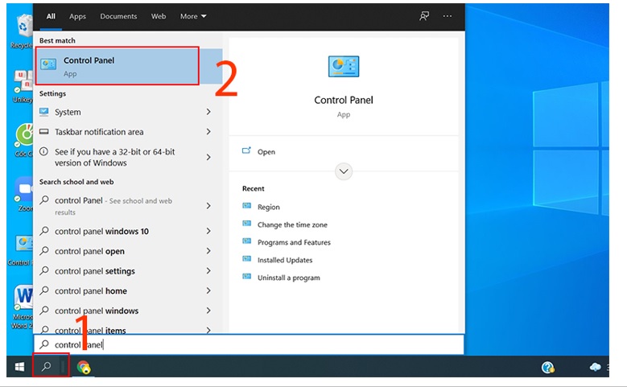Select the Web tab
This screenshot has width=627, height=387.
(x=159, y=16)
